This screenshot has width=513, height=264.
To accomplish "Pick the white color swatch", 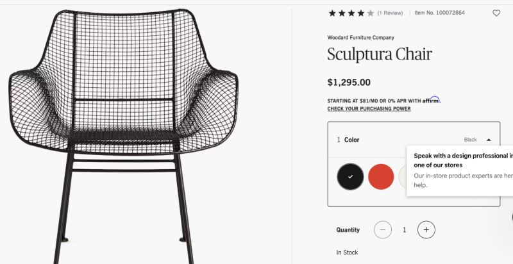I will 403,176.
